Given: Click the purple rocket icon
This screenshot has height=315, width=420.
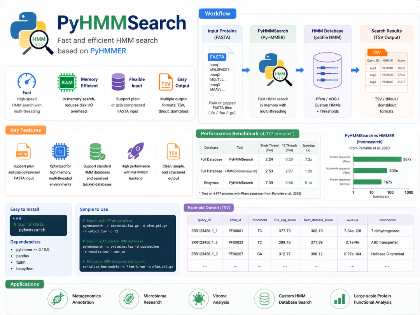Looking at the screenshot, I should [136, 150].
